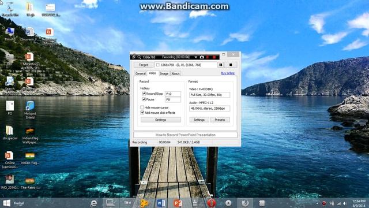Image resolution: width=369 pixels, height=208 pixels.
Task: Open the sbi special folder
Action: 10,133
